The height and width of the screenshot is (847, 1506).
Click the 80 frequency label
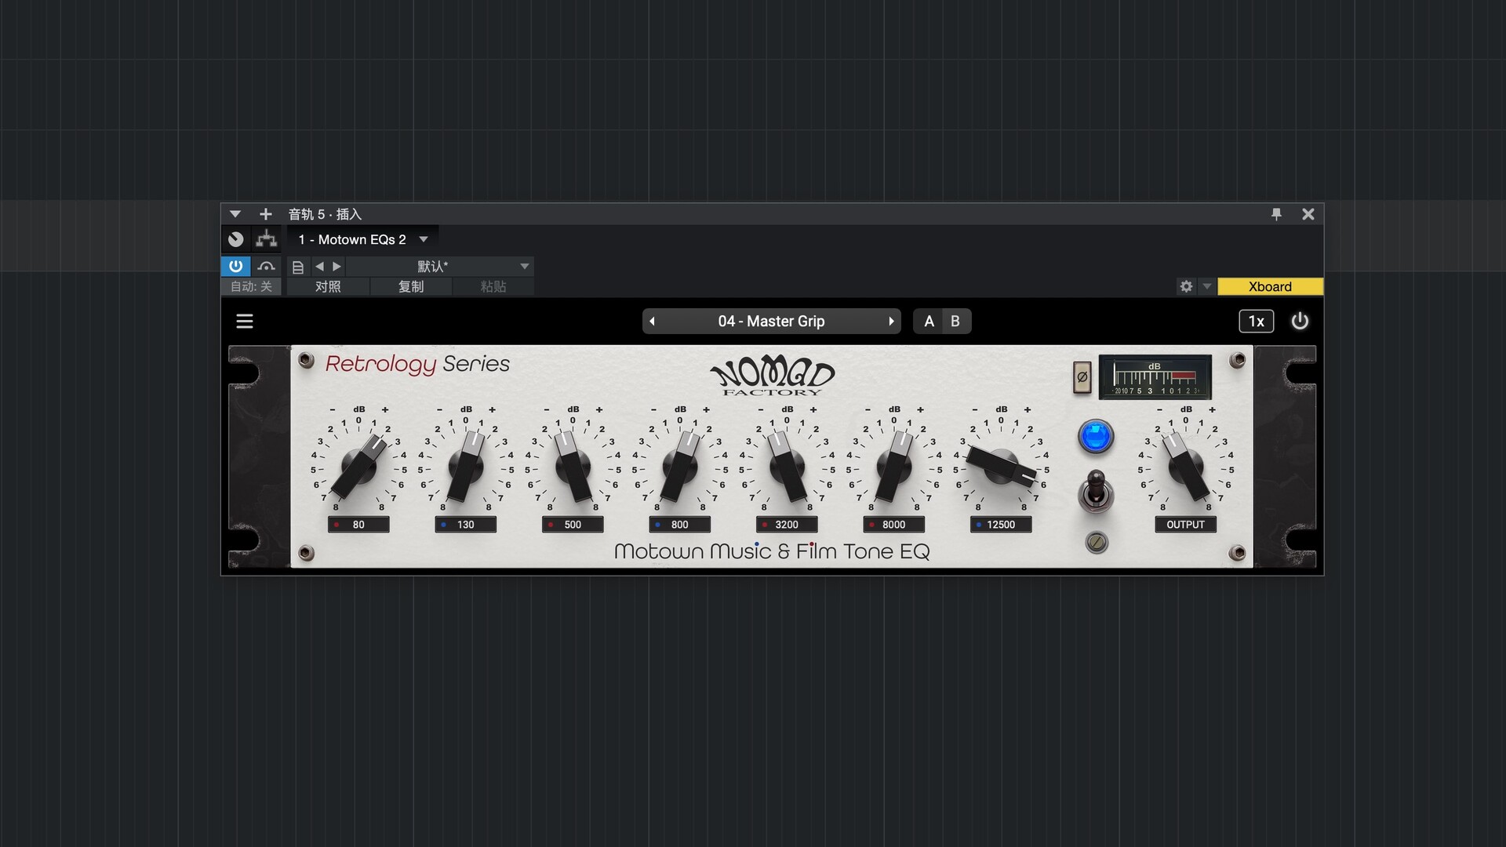click(x=358, y=525)
